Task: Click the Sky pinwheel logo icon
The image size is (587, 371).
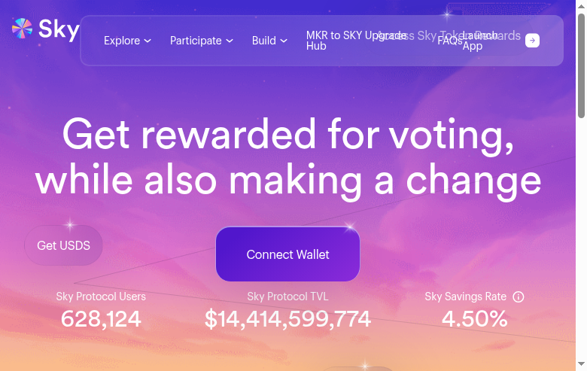Action: [x=23, y=29]
